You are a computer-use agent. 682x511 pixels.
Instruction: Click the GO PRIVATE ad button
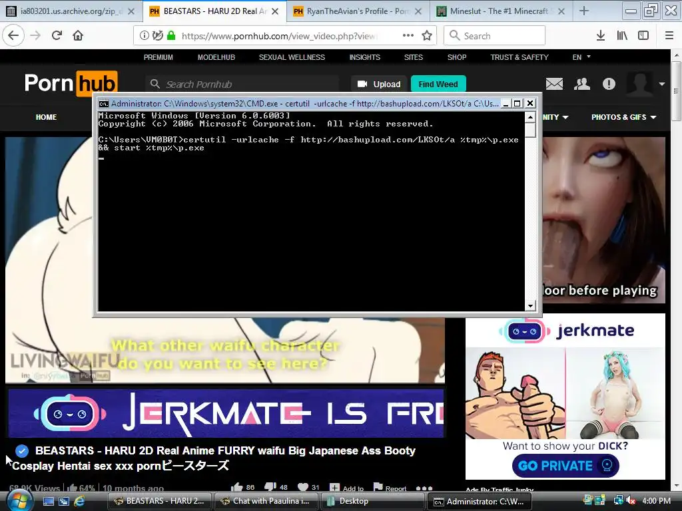coord(565,465)
